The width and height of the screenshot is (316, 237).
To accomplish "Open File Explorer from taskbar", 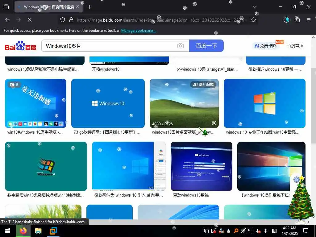I will pyautogui.click(x=38, y=231).
